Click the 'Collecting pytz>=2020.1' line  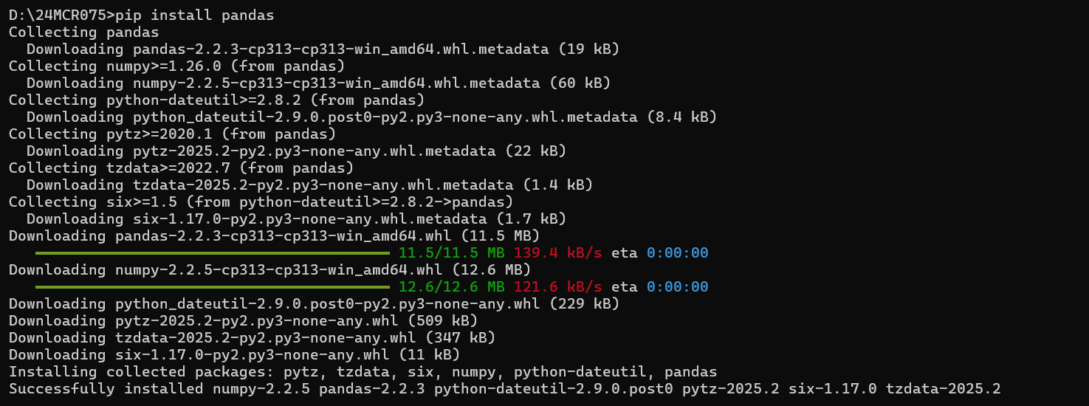pos(172,134)
